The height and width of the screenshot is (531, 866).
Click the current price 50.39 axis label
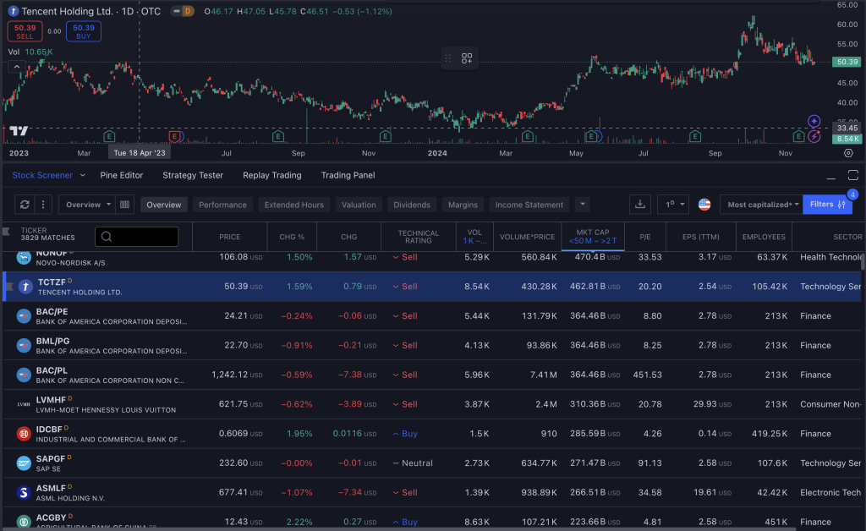[847, 62]
